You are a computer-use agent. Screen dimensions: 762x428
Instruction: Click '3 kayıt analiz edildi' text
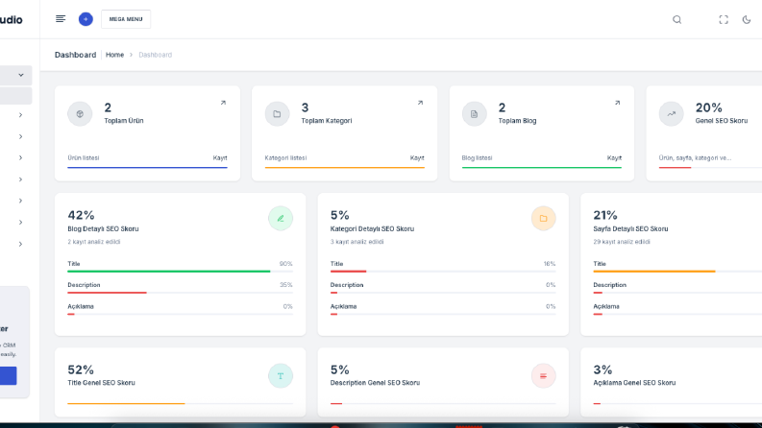(356, 242)
